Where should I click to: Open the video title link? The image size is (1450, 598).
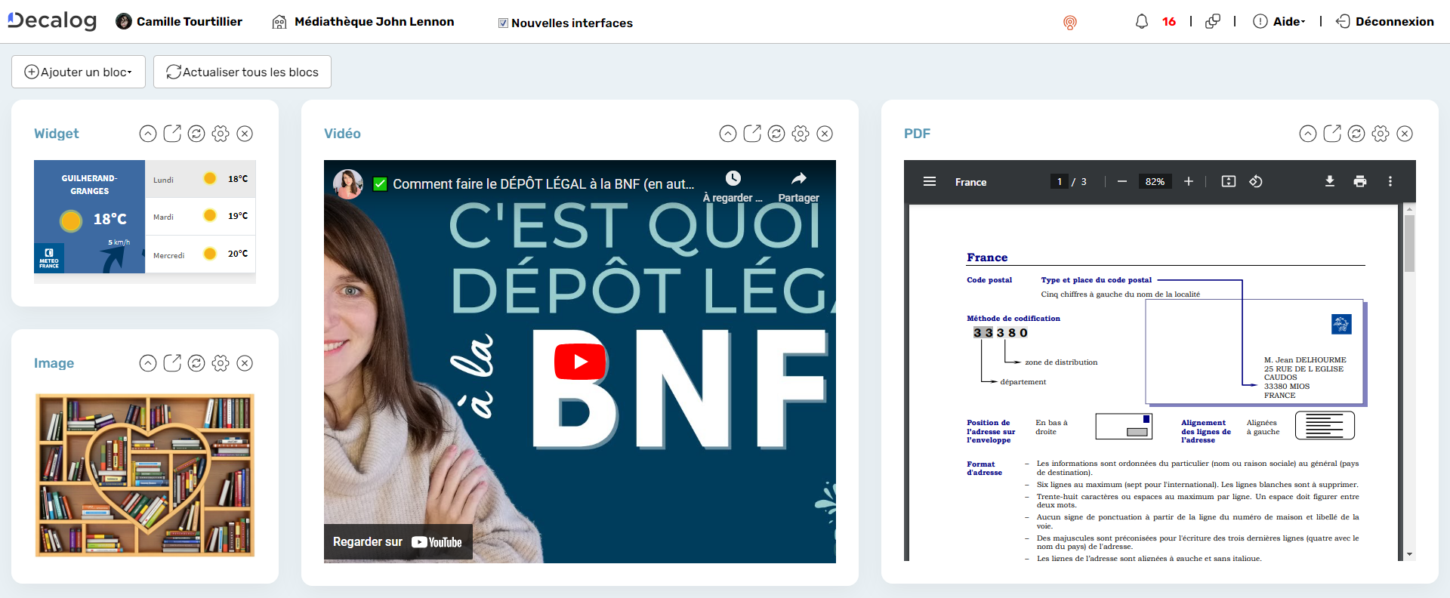tap(543, 184)
